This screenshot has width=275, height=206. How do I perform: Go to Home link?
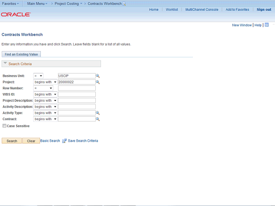pyautogui.click(x=154, y=9)
